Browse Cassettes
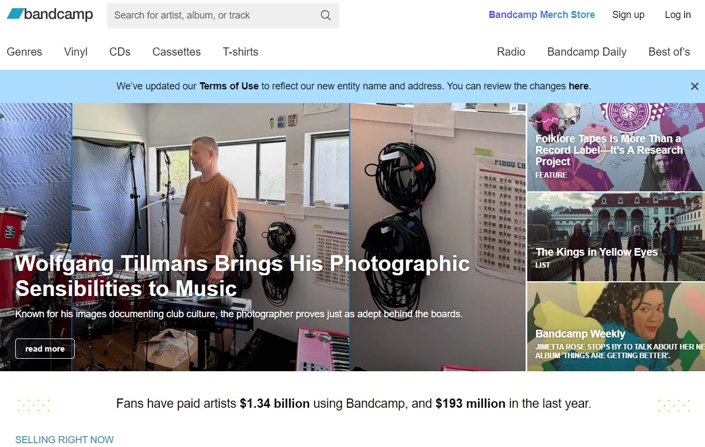 pyautogui.click(x=177, y=52)
